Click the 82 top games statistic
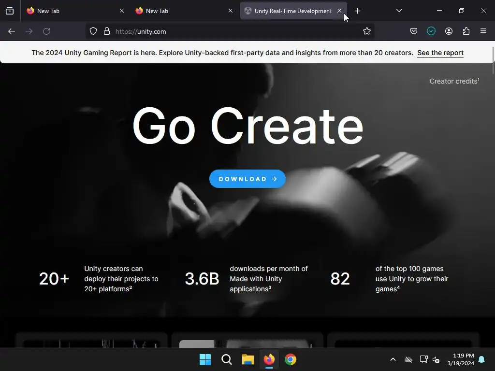Image resolution: width=495 pixels, height=371 pixels. pyautogui.click(x=390, y=279)
